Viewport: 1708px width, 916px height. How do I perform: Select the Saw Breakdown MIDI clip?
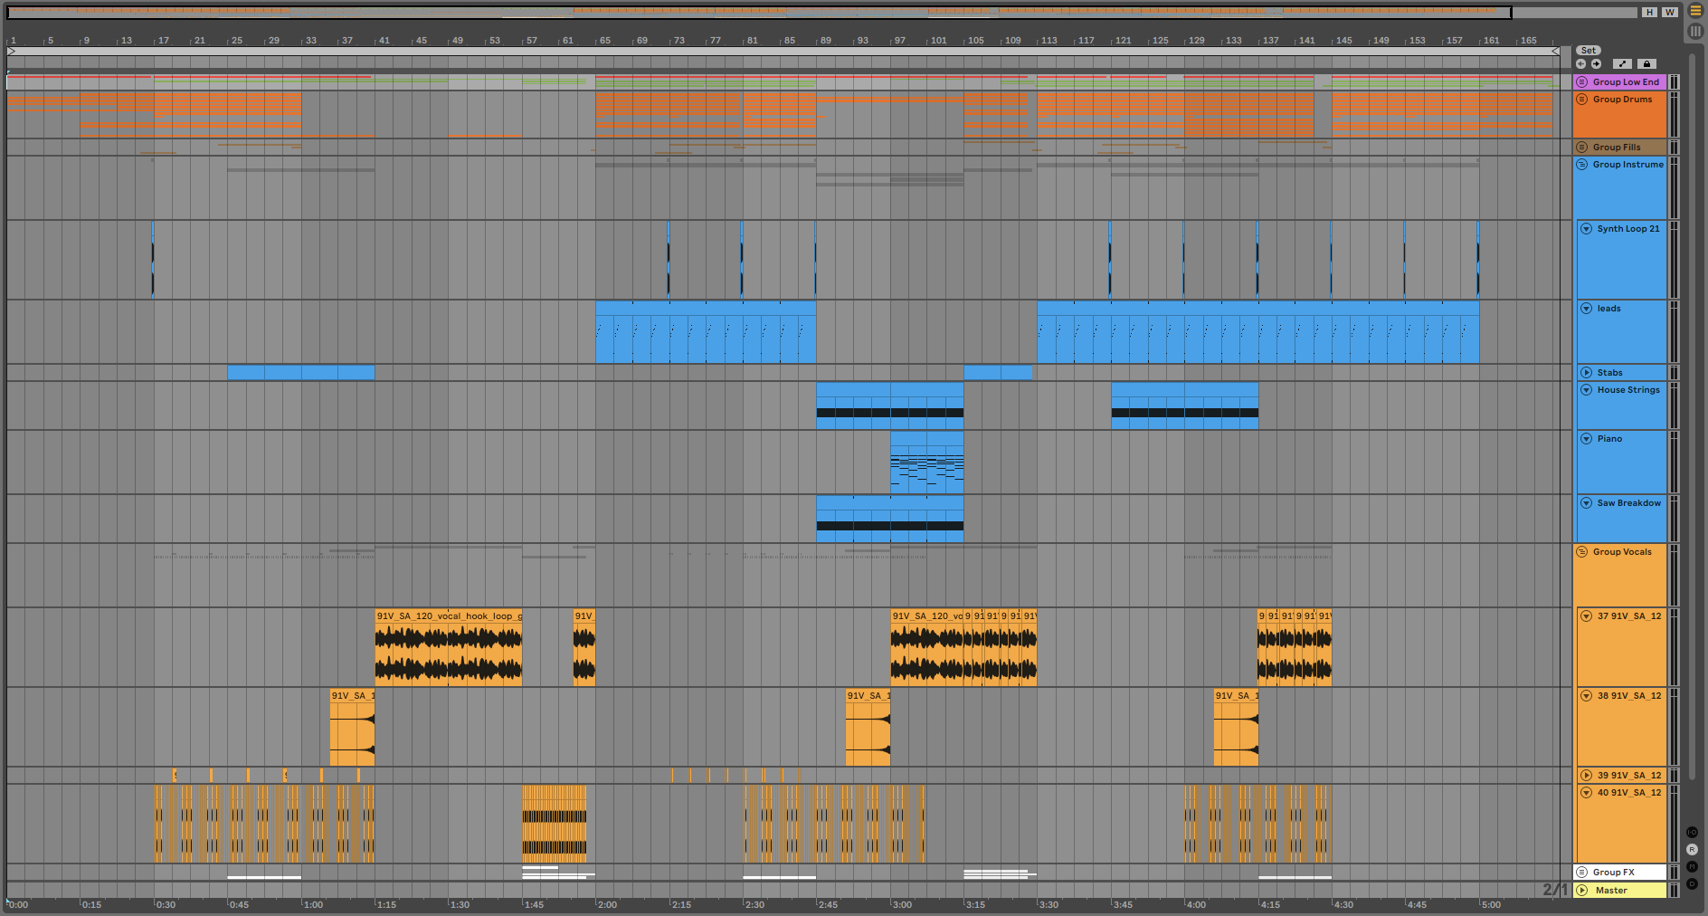tap(890, 520)
